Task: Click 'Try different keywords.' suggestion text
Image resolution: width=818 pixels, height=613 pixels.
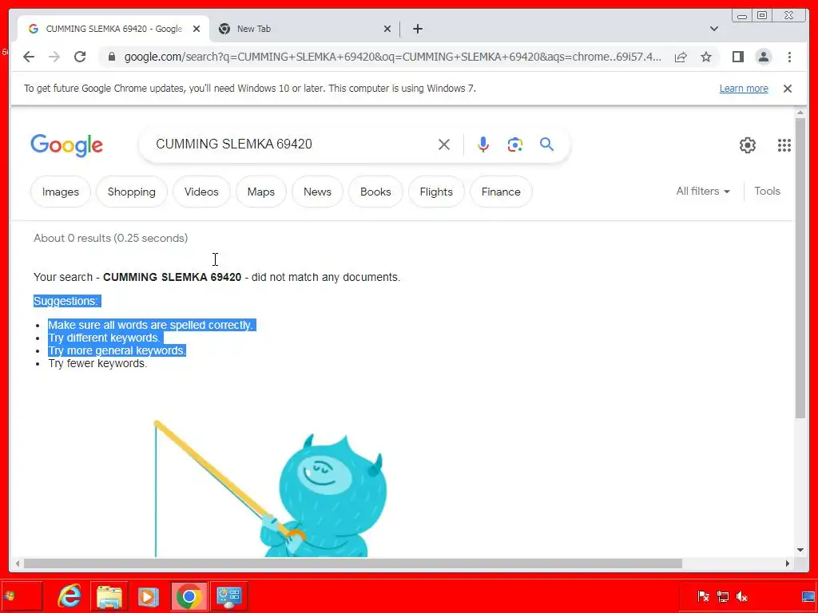Action: (x=105, y=338)
